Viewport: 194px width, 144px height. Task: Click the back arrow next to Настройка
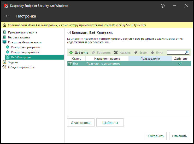(x=7, y=16)
